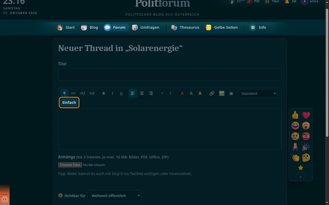Apply red text color
The width and height of the screenshot is (329, 205).
click(182, 93)
